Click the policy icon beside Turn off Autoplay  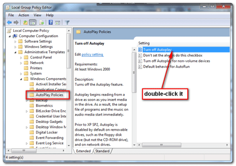tap(140, 50)
